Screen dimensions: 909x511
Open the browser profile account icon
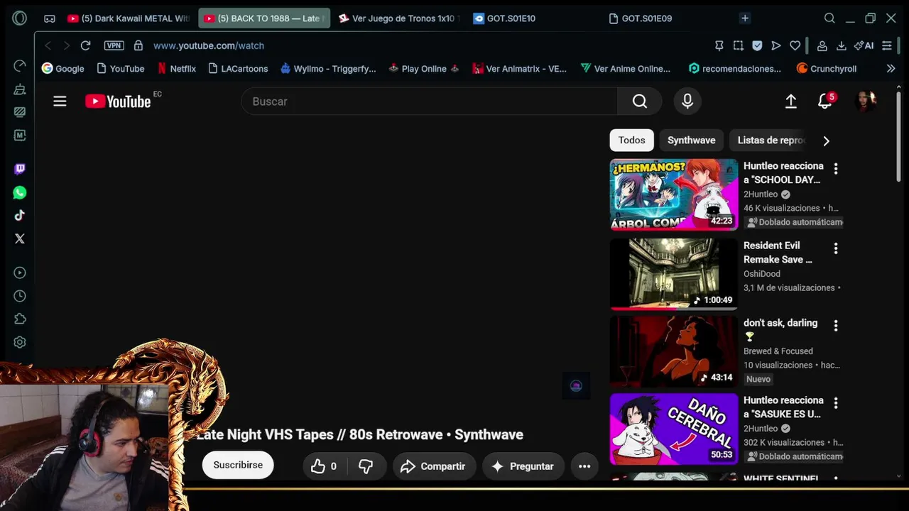[x=822, y=45]
